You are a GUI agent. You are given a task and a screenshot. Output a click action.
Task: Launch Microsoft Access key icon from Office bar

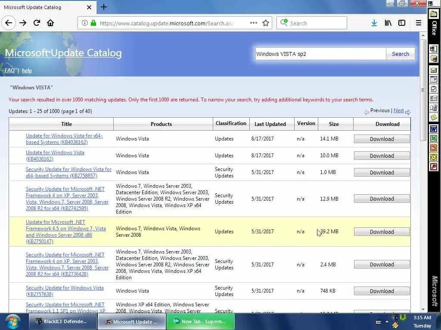tap(434, 167)
